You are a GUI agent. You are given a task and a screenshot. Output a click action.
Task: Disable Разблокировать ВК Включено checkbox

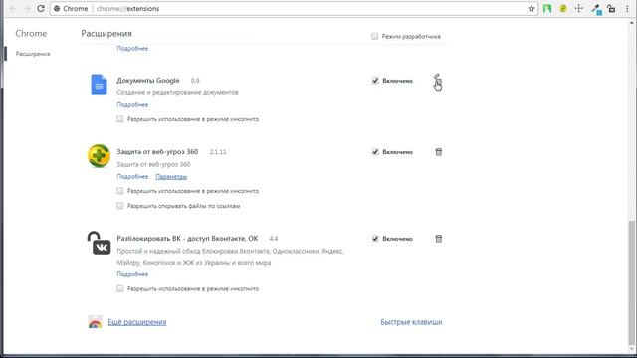(x=375, y=239)
